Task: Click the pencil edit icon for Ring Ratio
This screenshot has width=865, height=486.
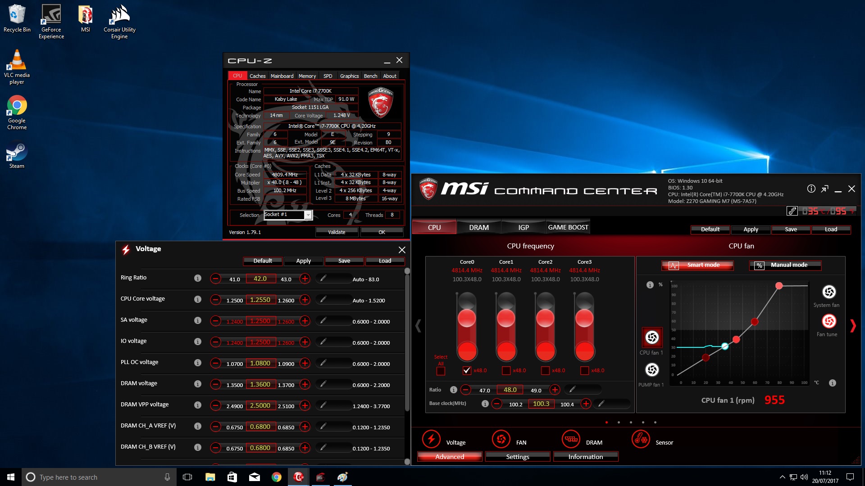Action: coord(323,279)
